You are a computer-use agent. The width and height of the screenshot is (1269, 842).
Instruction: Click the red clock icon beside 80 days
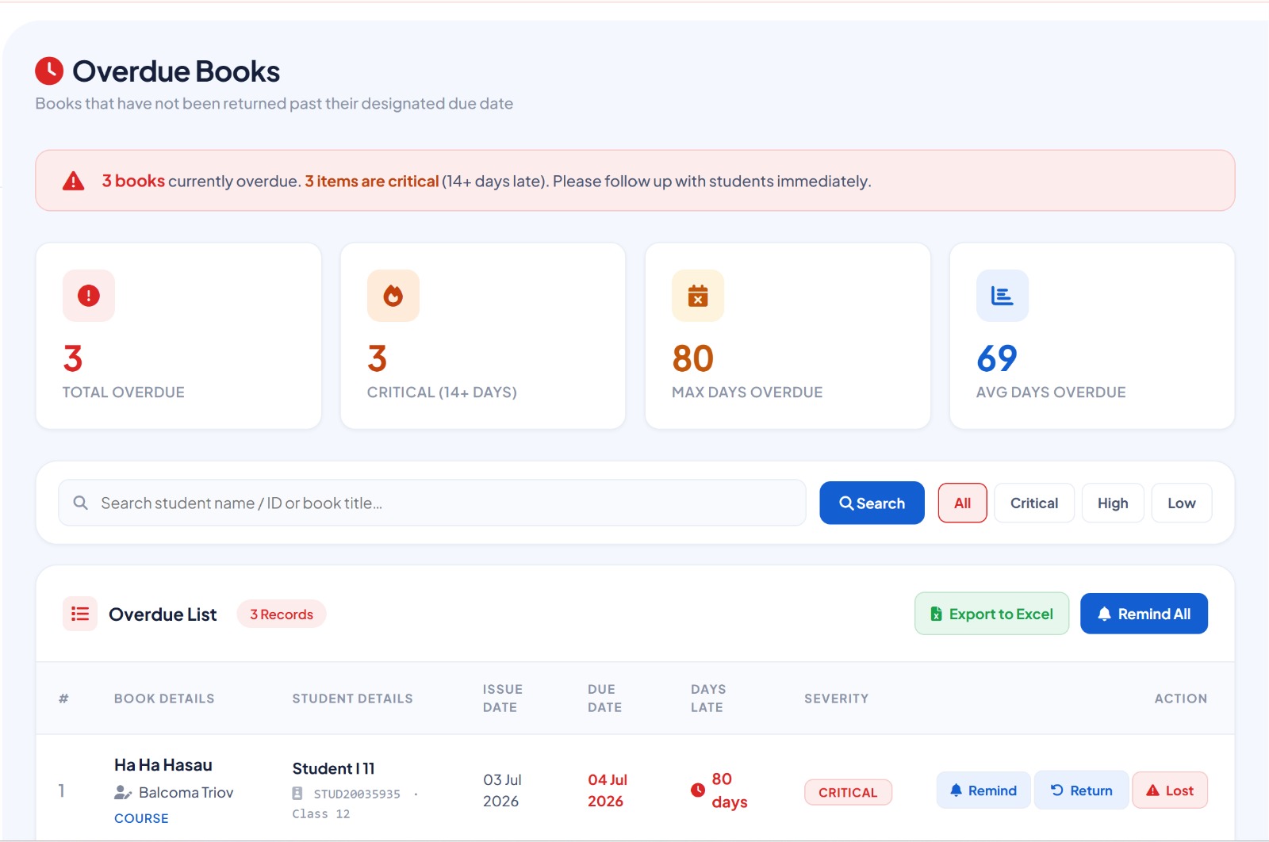(x=698, y=790)
